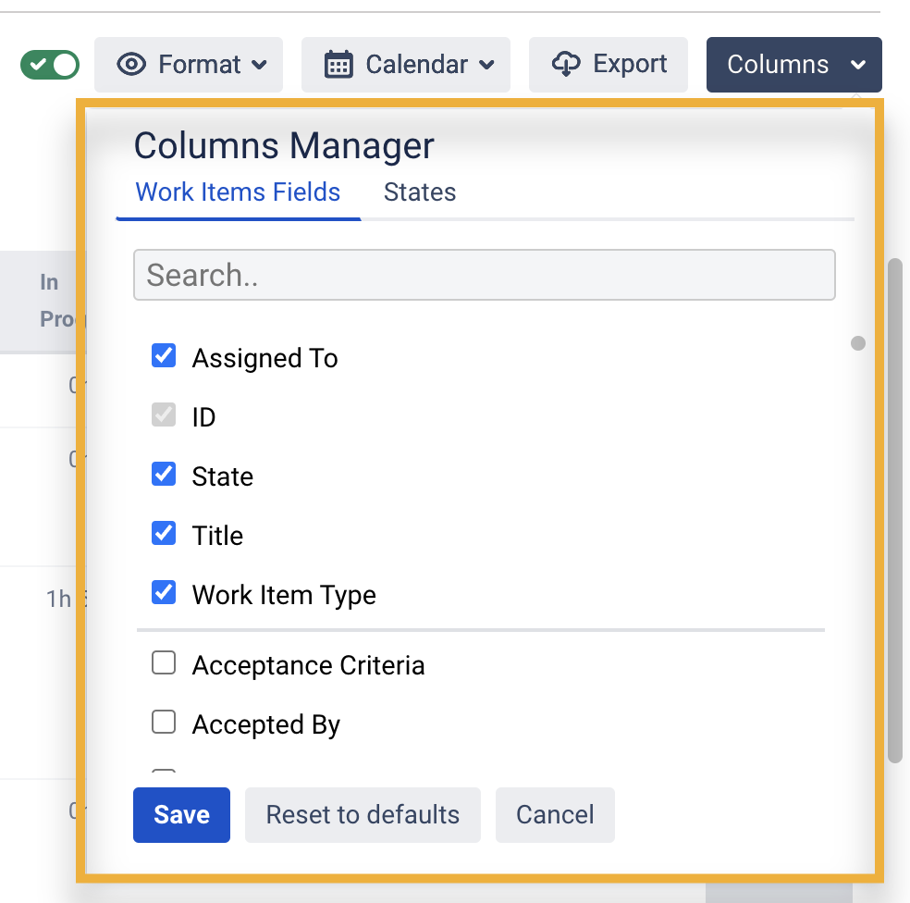Check the Accepted By checkbox

[164, 723]
